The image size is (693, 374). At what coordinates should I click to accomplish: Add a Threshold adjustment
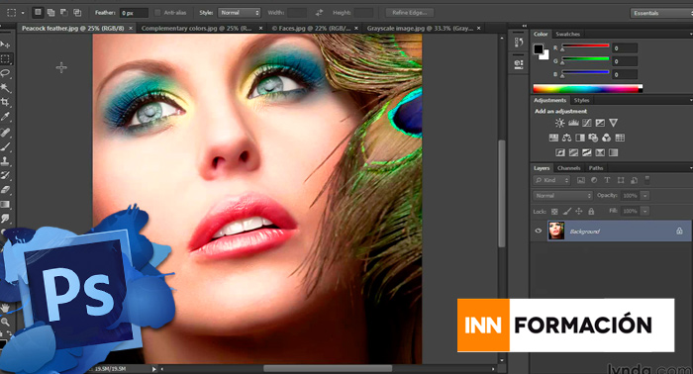click(x=586, y=152)
